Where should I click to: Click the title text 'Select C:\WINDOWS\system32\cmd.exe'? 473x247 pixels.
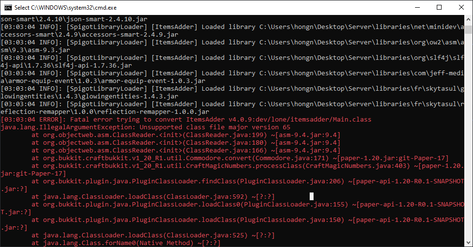pos(65,8)
